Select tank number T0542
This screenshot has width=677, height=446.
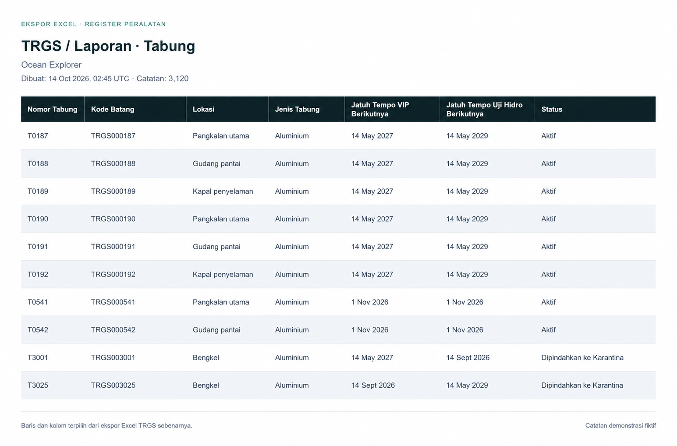(x=38, y=329)
